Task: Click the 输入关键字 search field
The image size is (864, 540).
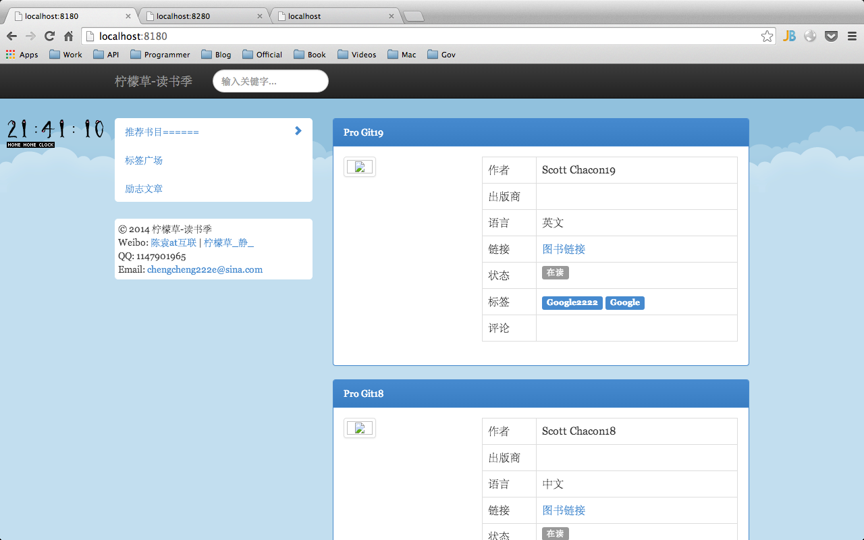Action: click(x=270, y=81)
